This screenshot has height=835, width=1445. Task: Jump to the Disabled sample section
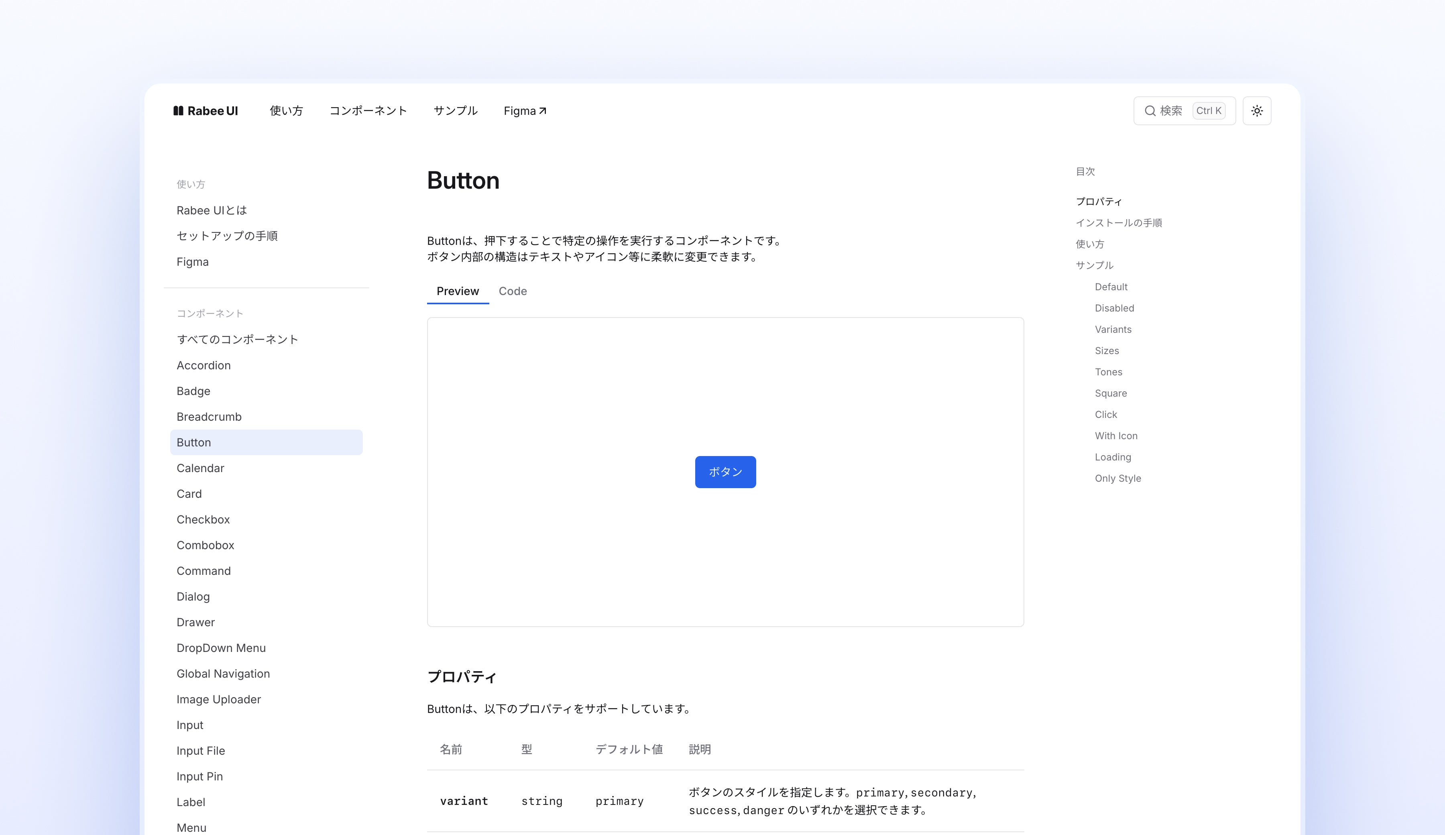pos(1114,308)
